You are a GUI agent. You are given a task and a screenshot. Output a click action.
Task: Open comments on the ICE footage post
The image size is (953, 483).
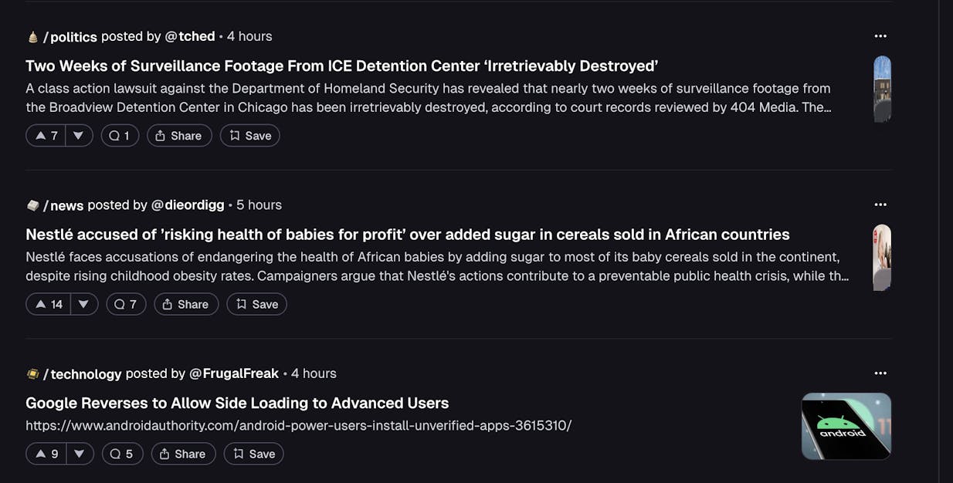120,136
